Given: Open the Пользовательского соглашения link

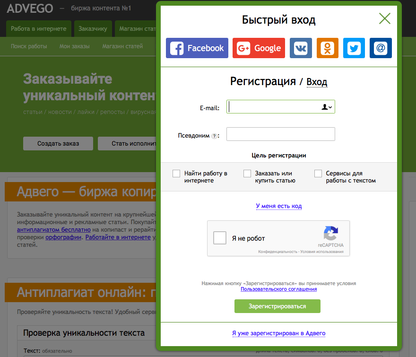Looking at the screenshot, I should click(x=278, y=289).
